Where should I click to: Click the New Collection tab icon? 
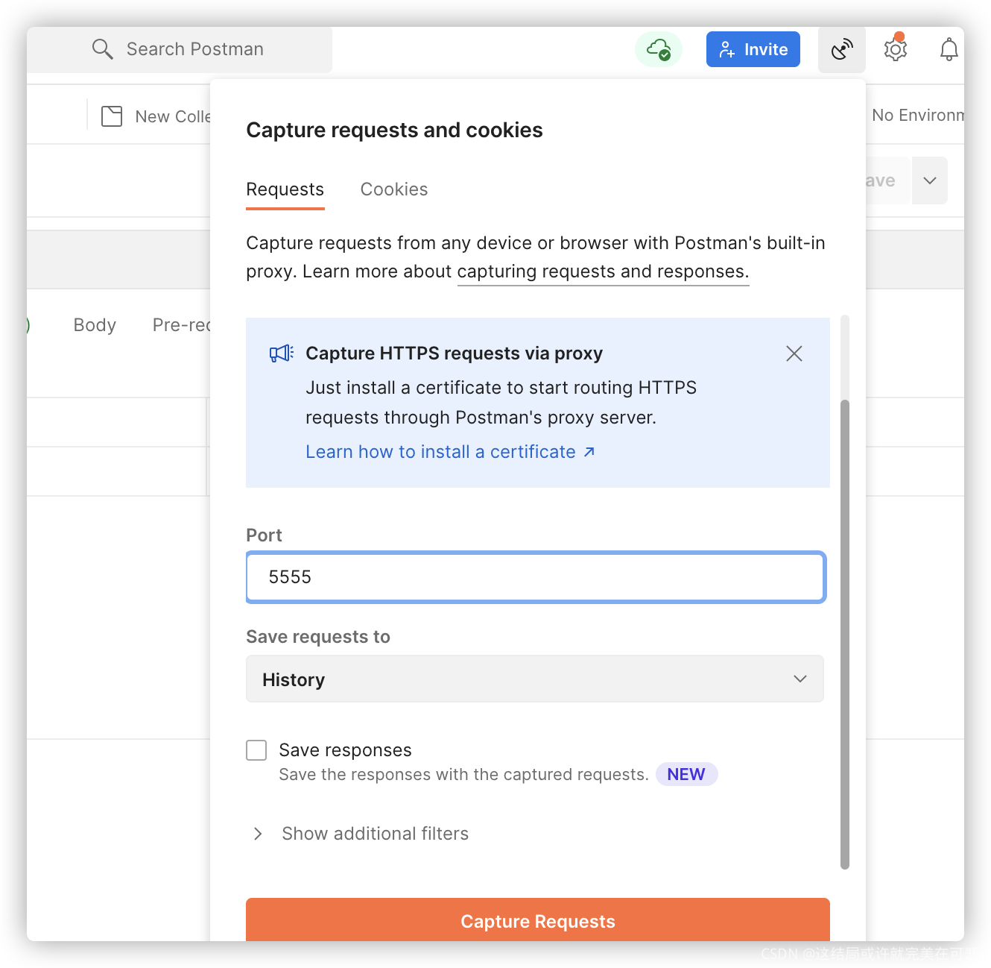click(112, 116)
